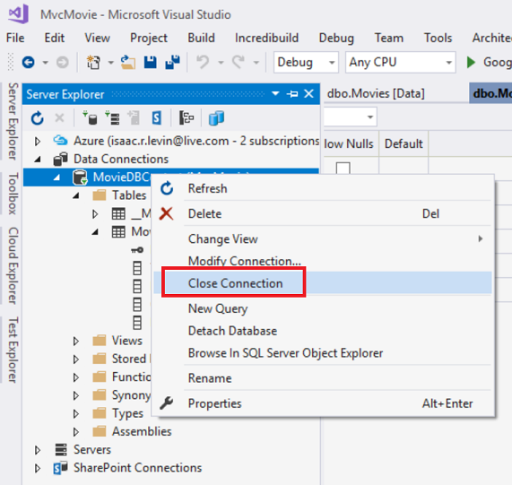This screenshot has width=512, height=485.
Task: Toggle the Allow Nulls checkbox in first row
Action: (x=343, y=168)
